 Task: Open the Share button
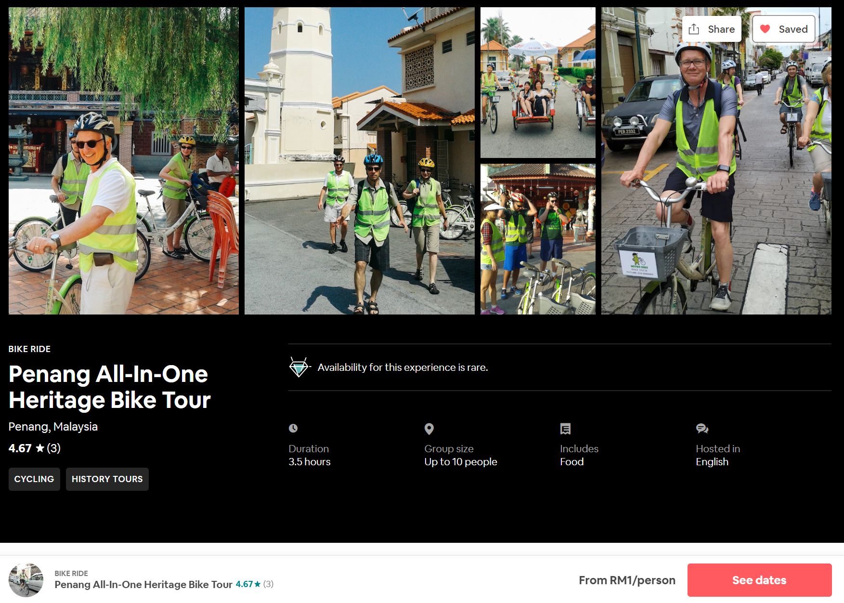click(x=712, y=29)
